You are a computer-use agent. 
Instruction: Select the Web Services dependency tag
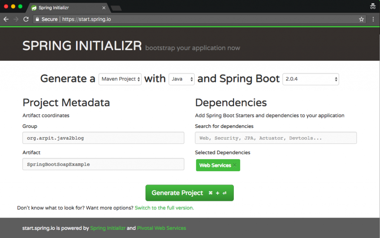(215, 165)
